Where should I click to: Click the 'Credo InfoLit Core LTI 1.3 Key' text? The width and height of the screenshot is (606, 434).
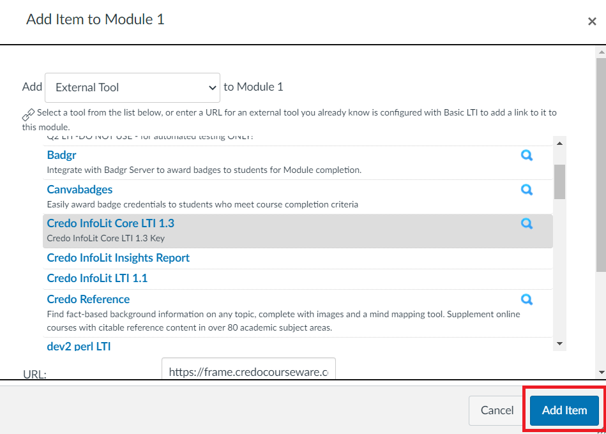106,238
